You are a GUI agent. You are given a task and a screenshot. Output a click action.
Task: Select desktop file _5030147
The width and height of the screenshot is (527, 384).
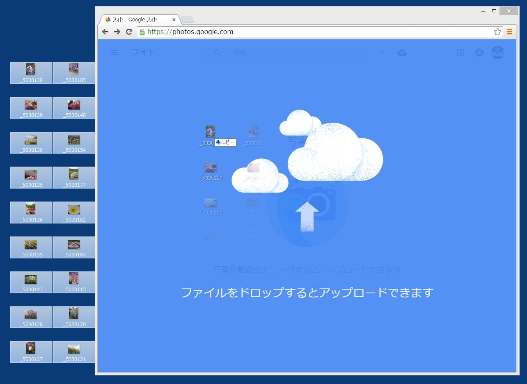[31, 282]
